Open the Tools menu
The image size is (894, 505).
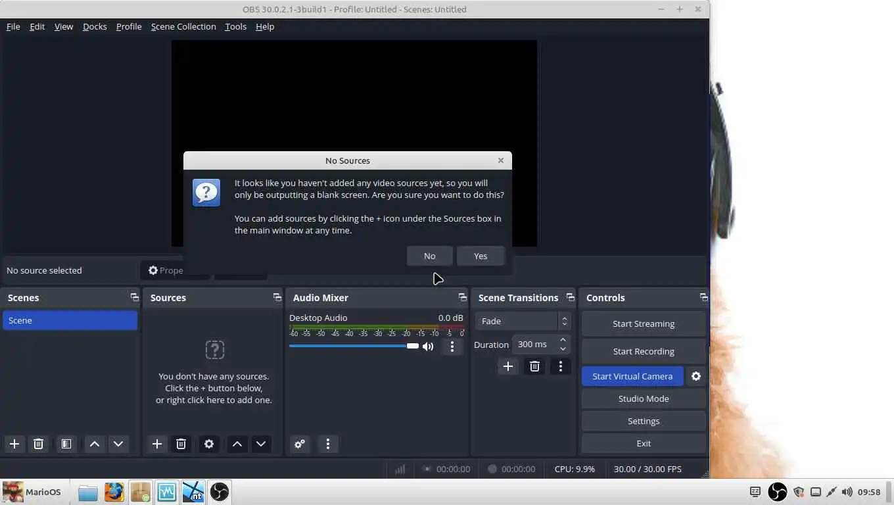pos(235,26)
